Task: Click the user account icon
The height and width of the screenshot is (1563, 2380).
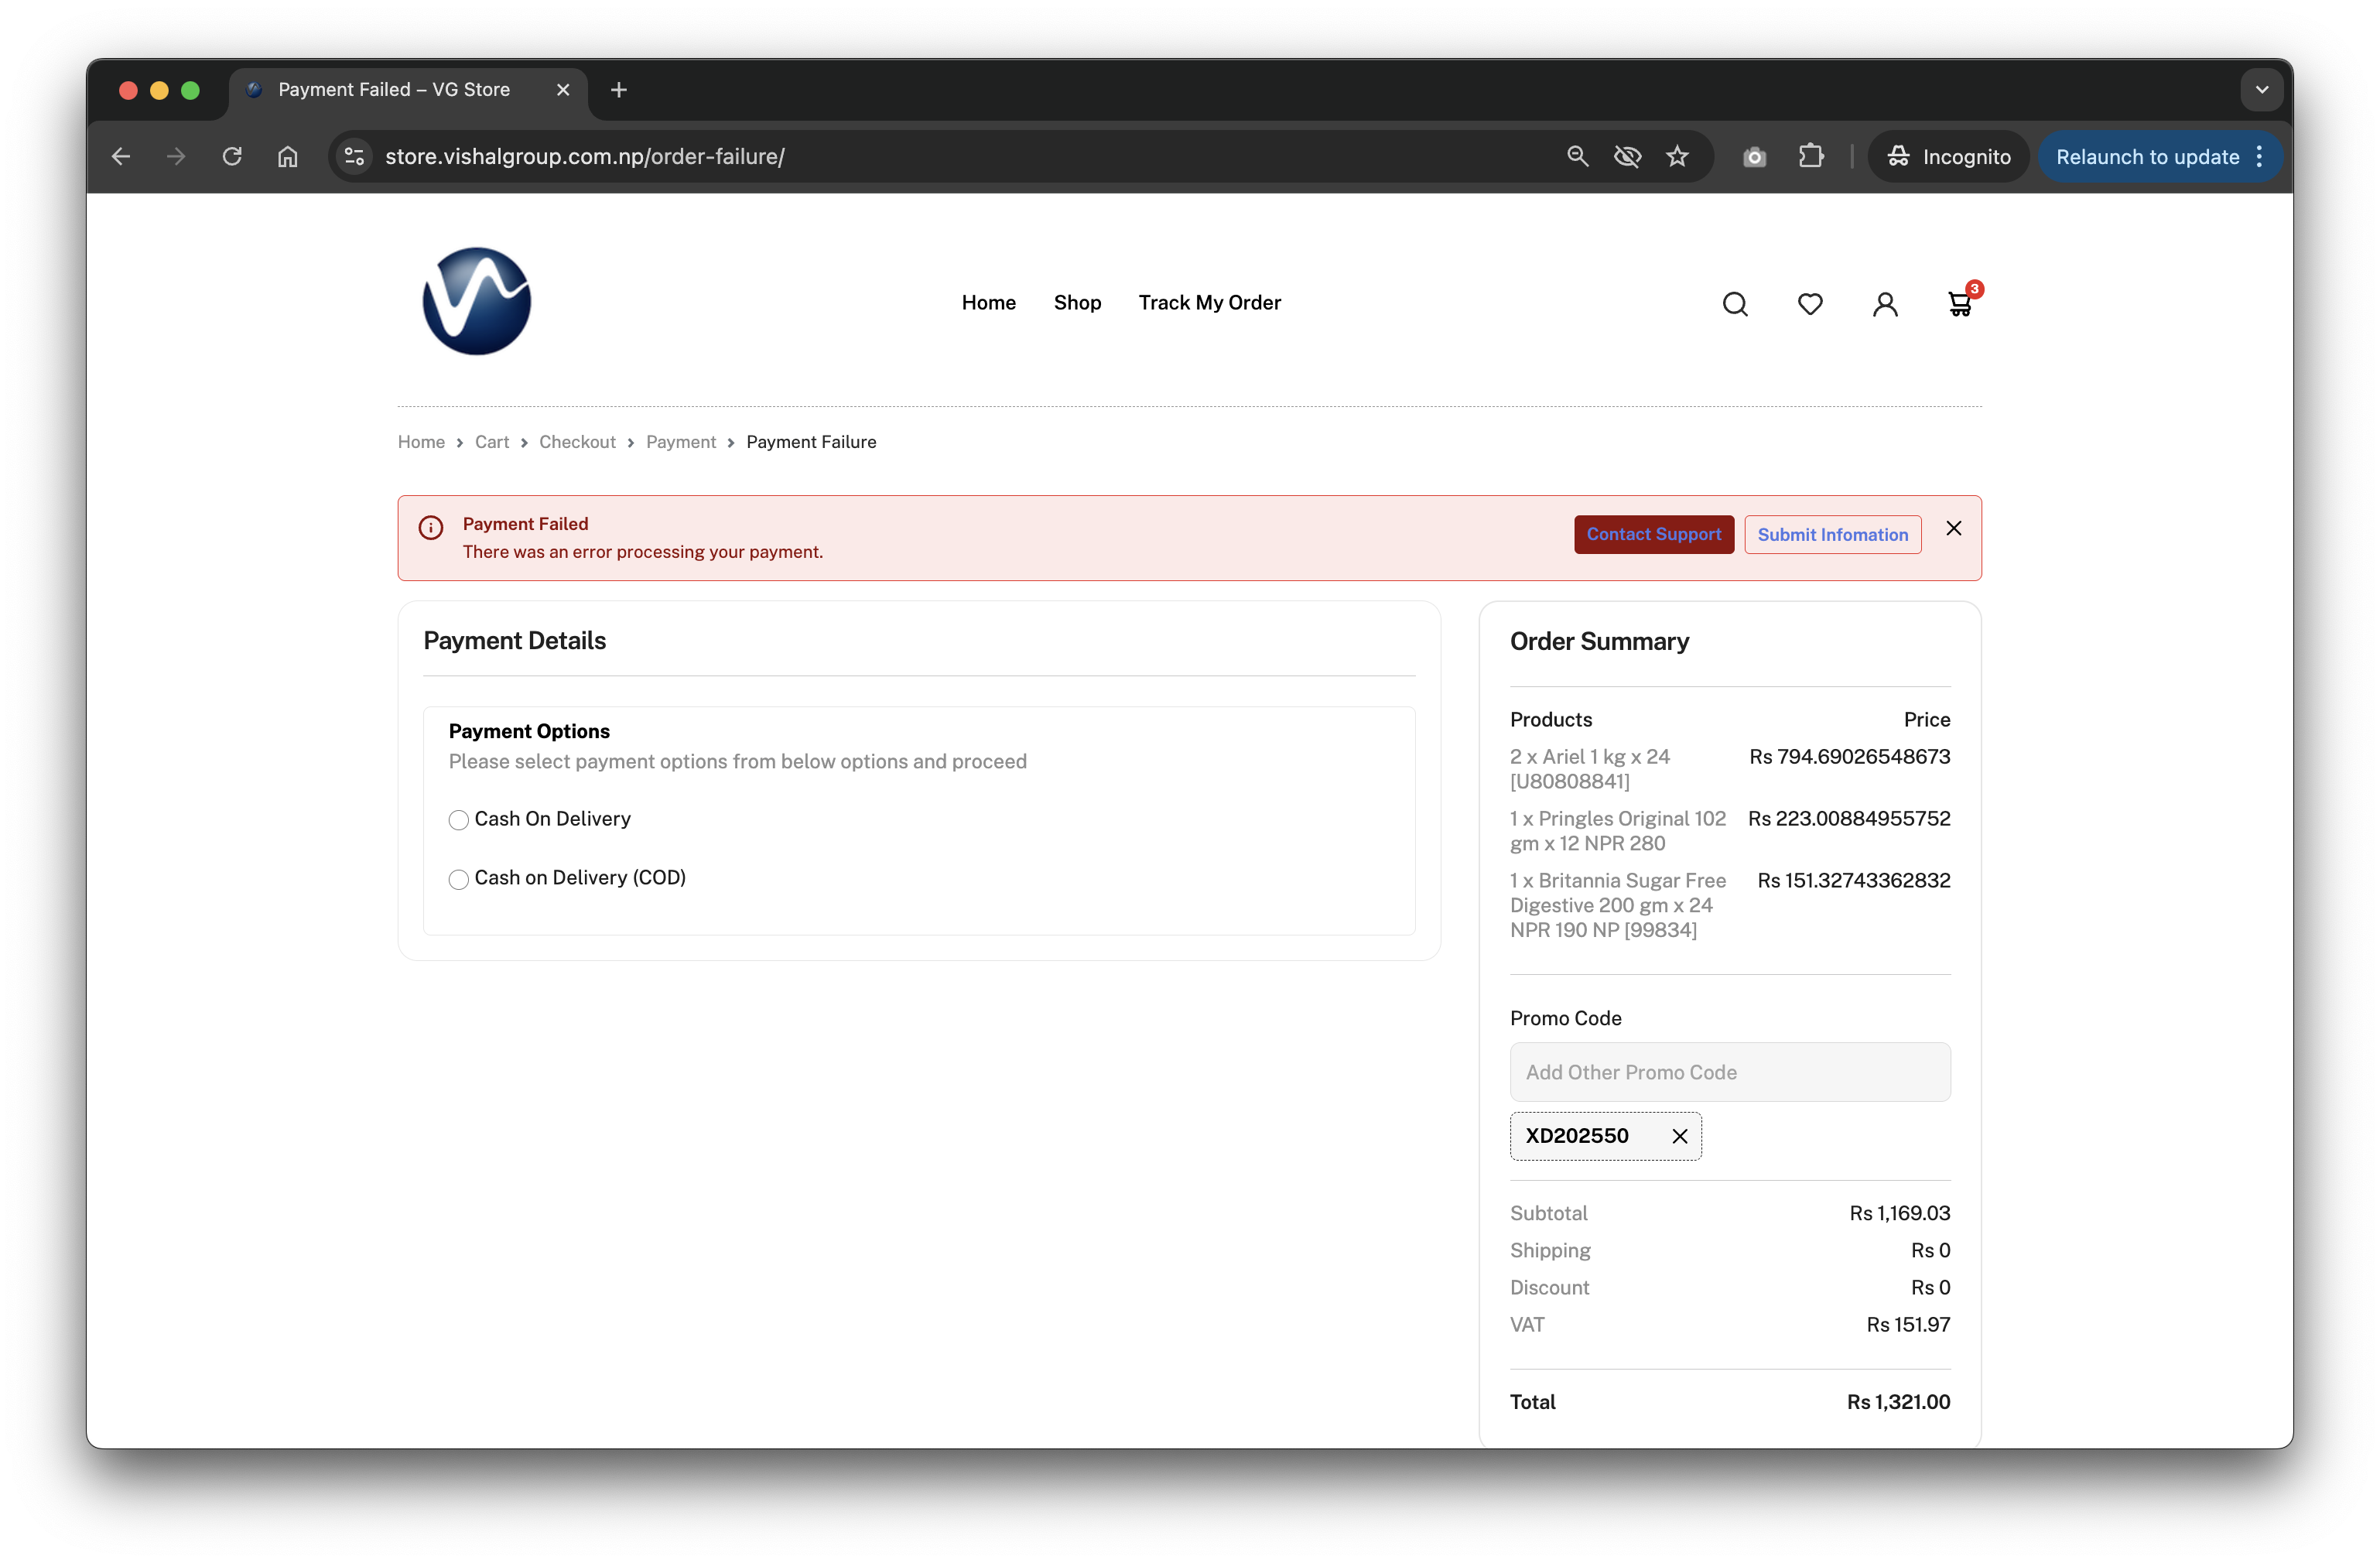Action: (x=1885, y=304)
